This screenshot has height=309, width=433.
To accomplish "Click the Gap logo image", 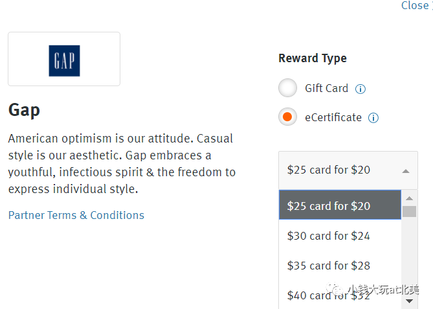I will click(x=64, y=61).
